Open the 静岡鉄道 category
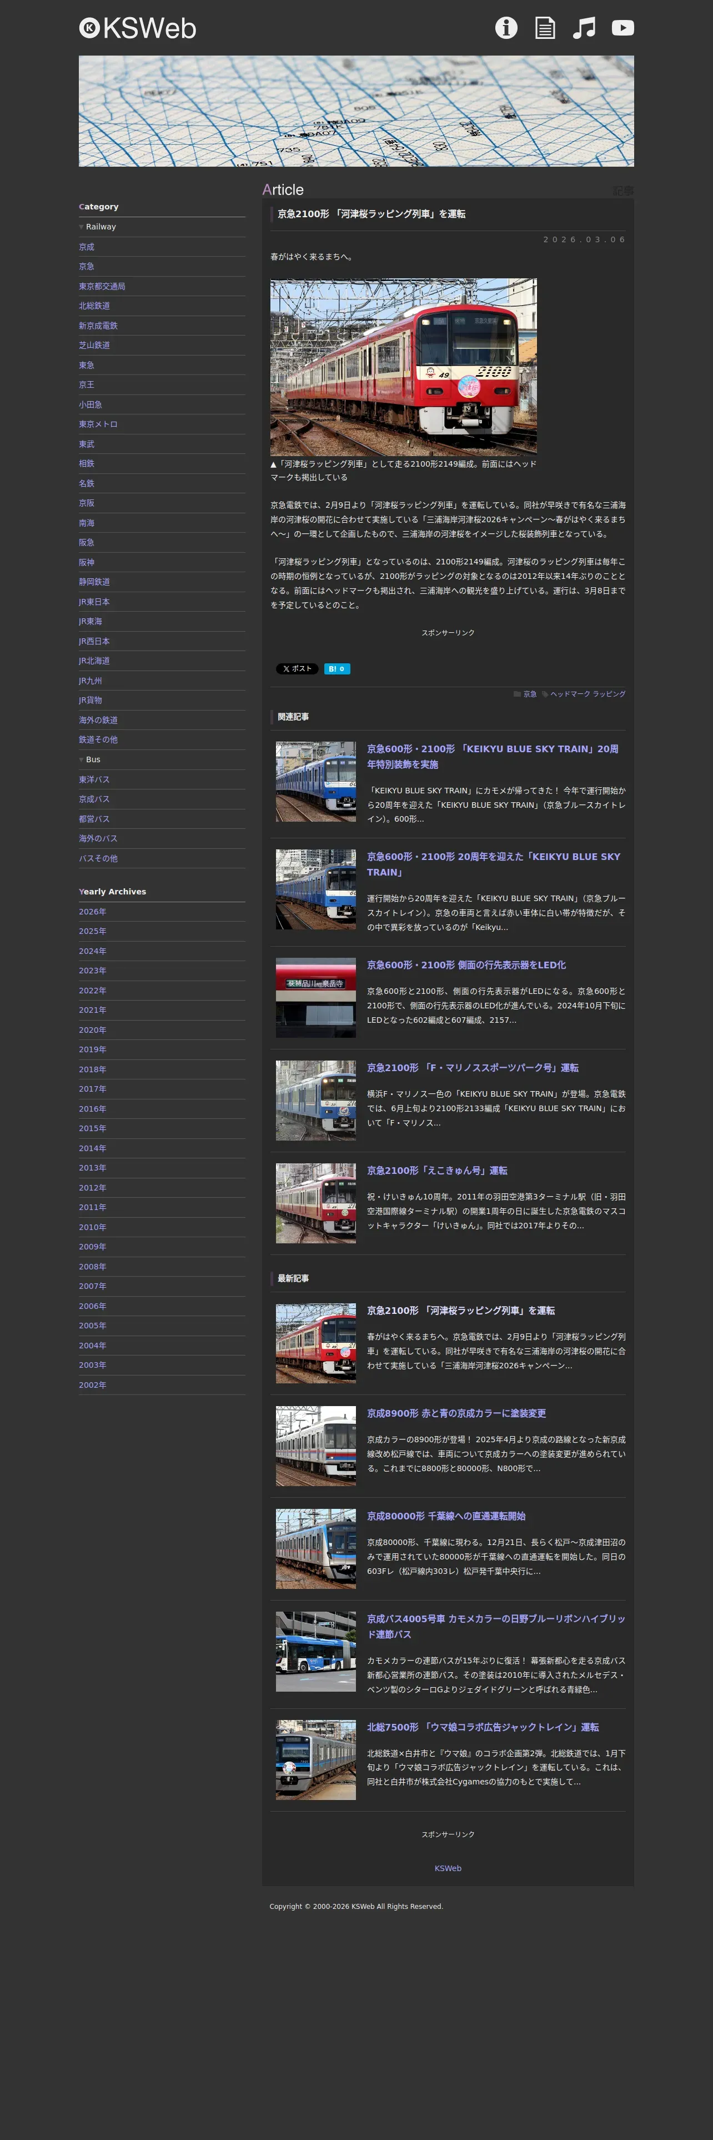The width and height of the screenshot is (713, 2140). click(x=94, y=582)
